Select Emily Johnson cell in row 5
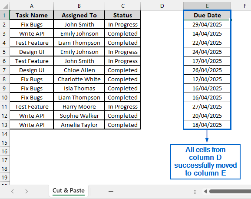 pos(79,52)
